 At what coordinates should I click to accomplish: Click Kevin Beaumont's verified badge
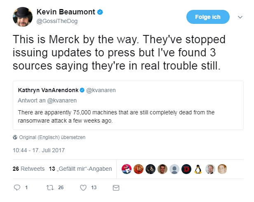pos(100,12)
